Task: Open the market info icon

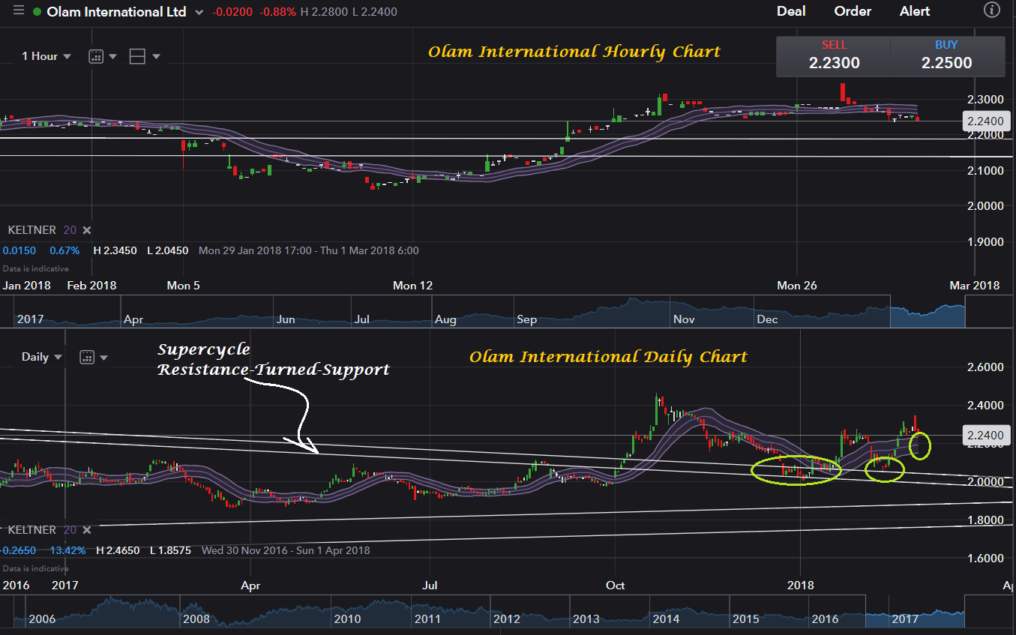Action: coord(992,10)
